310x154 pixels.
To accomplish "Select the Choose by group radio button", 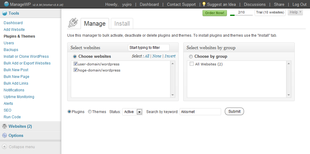I will pyautogui.click(x=191, y=57).
